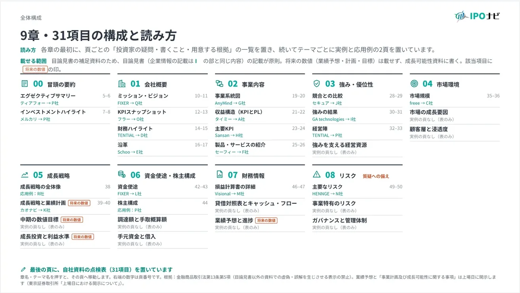This screenshot has width=520, height=293.
Task: Open the 市場環境 chapter heading
Action: coord(448,85)
